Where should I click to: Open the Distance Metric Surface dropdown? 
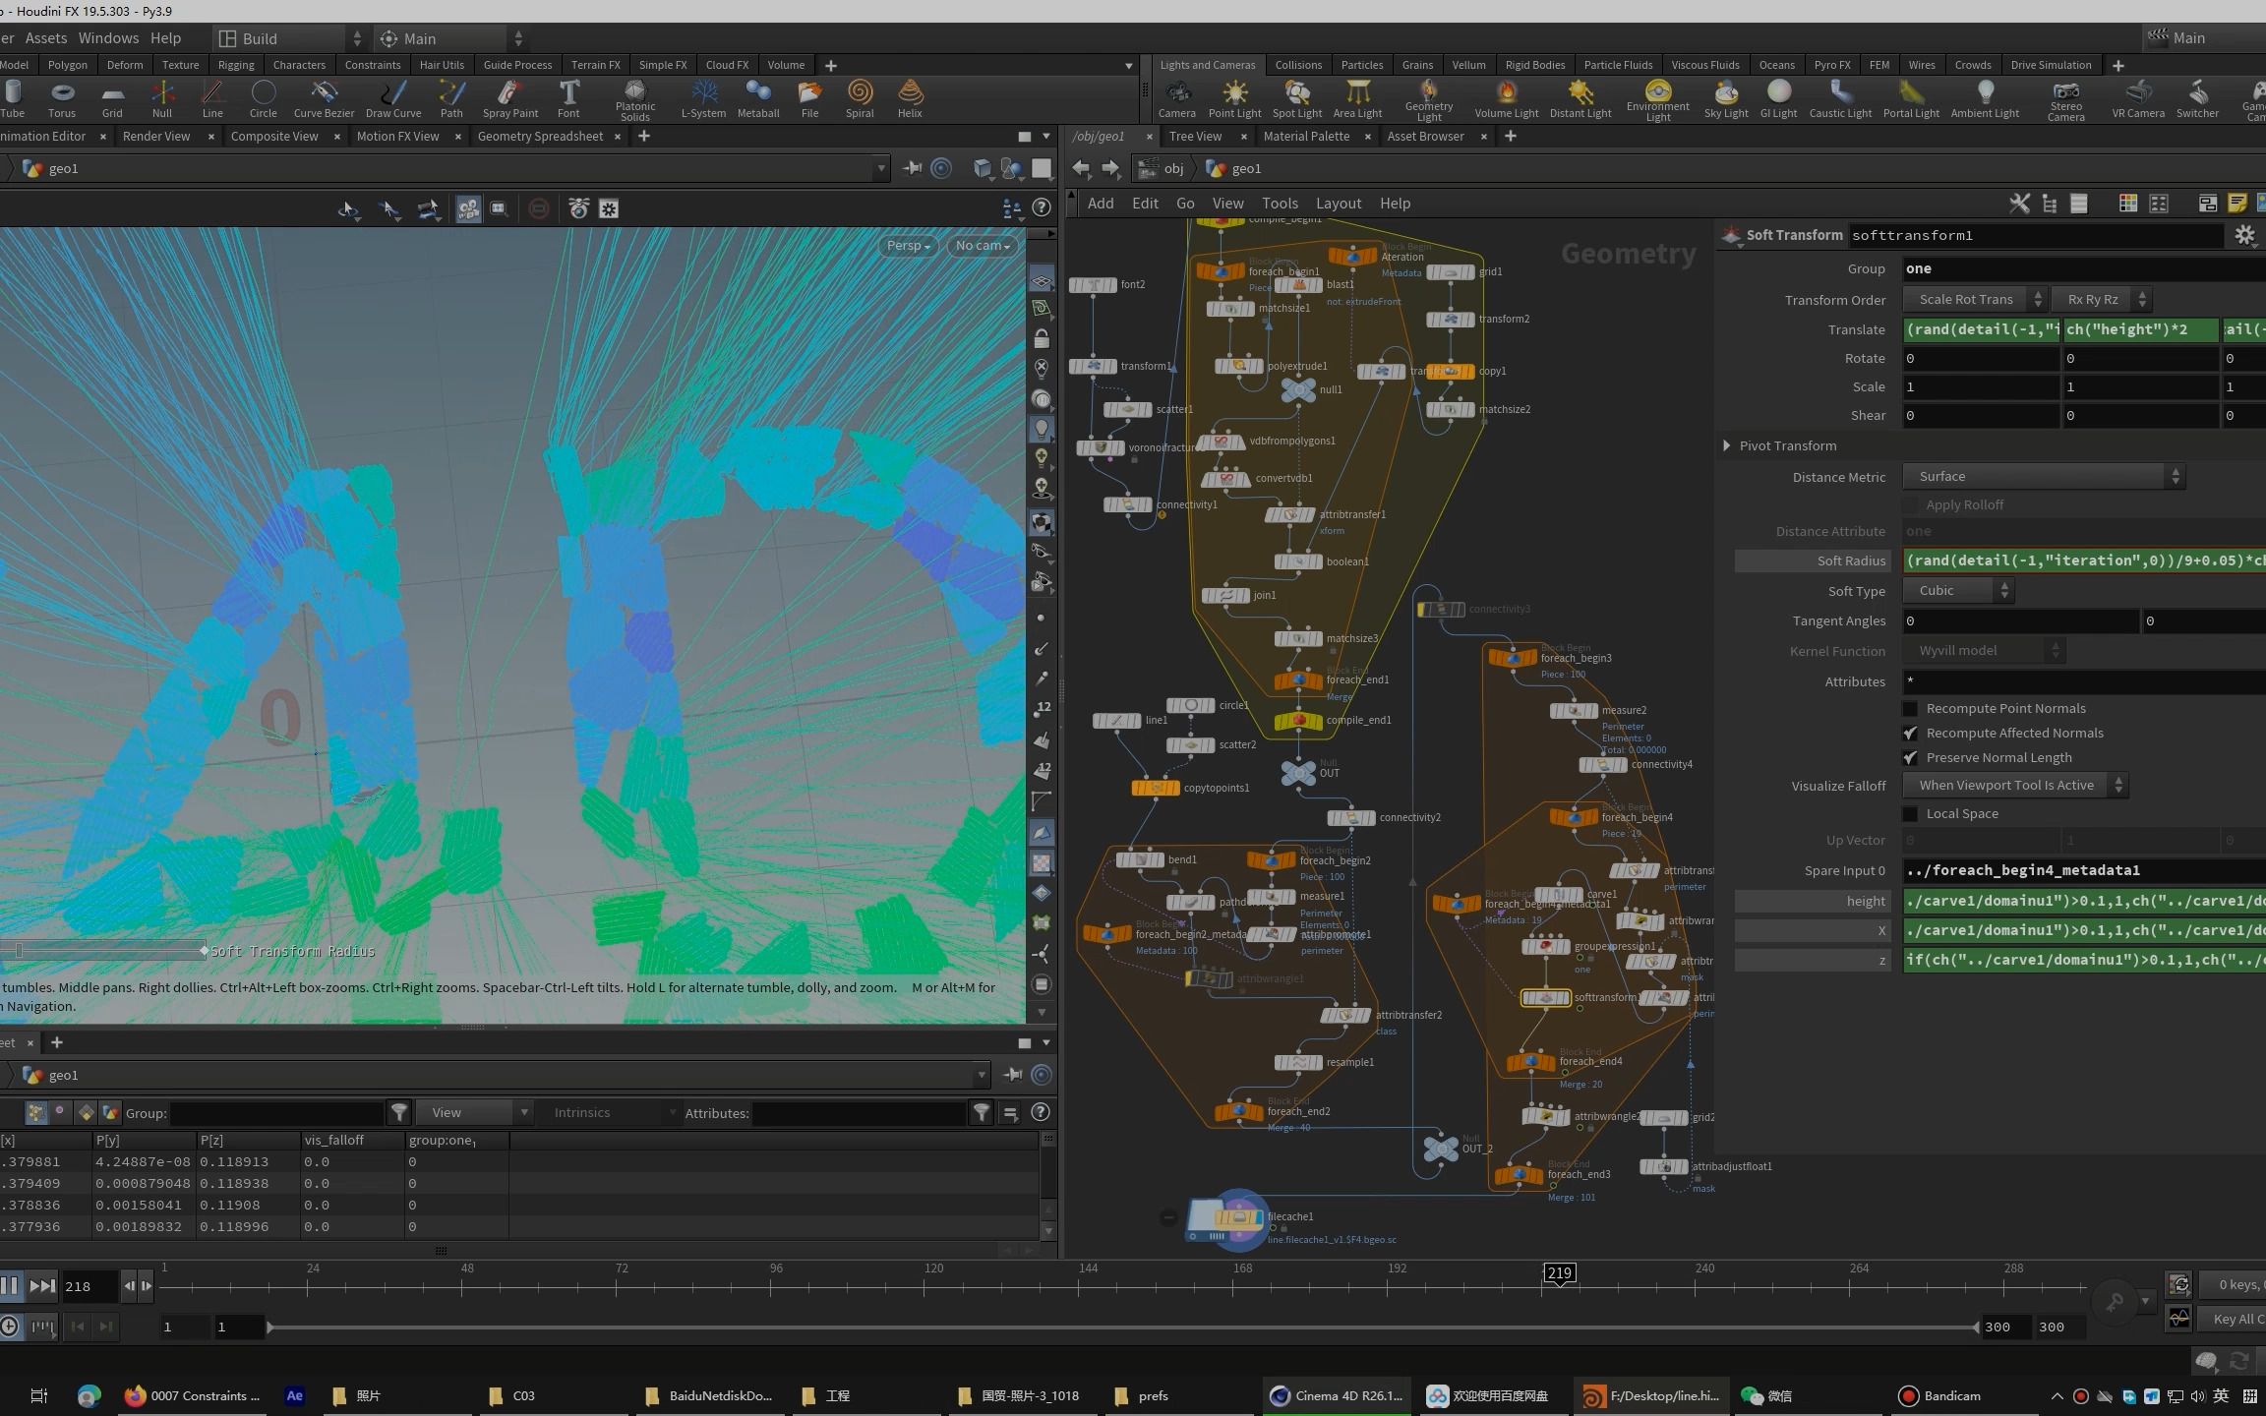2043,477
